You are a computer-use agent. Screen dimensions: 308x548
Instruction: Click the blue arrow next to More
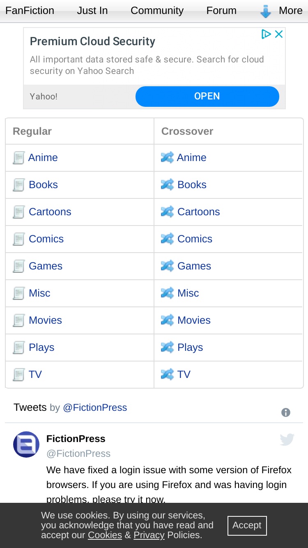coord(266,12)
